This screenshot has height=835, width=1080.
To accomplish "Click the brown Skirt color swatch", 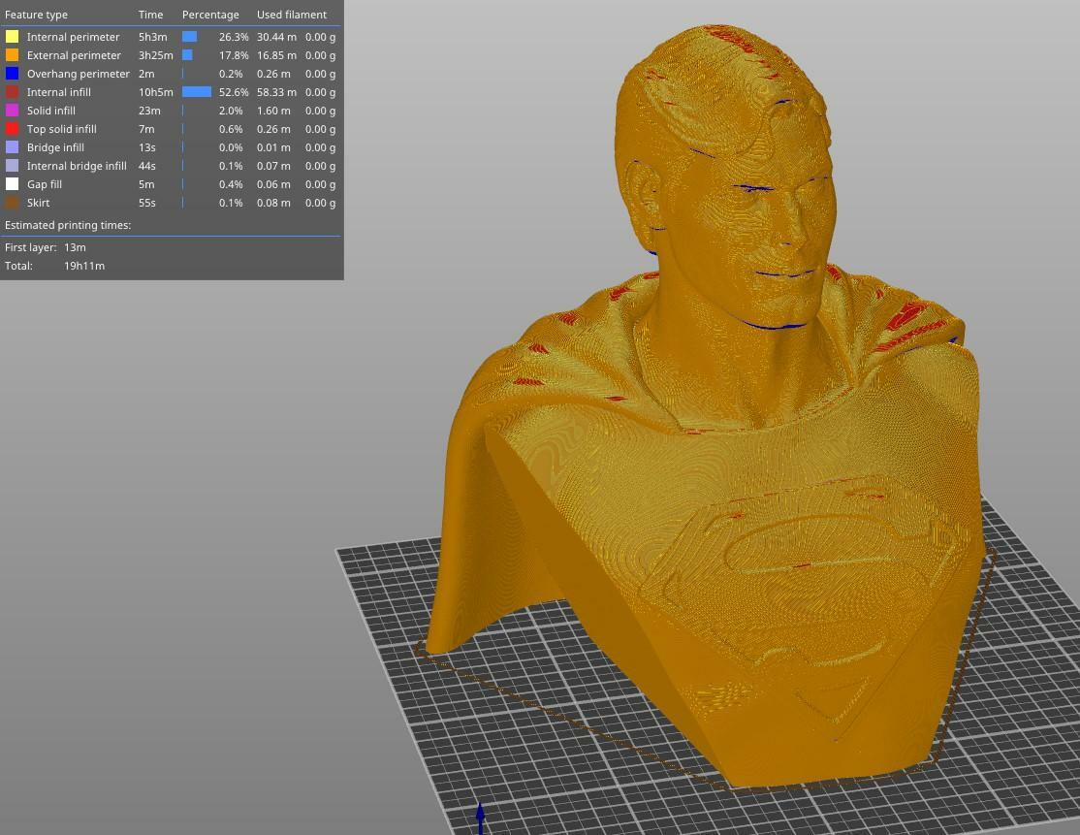I will (12, 203).
